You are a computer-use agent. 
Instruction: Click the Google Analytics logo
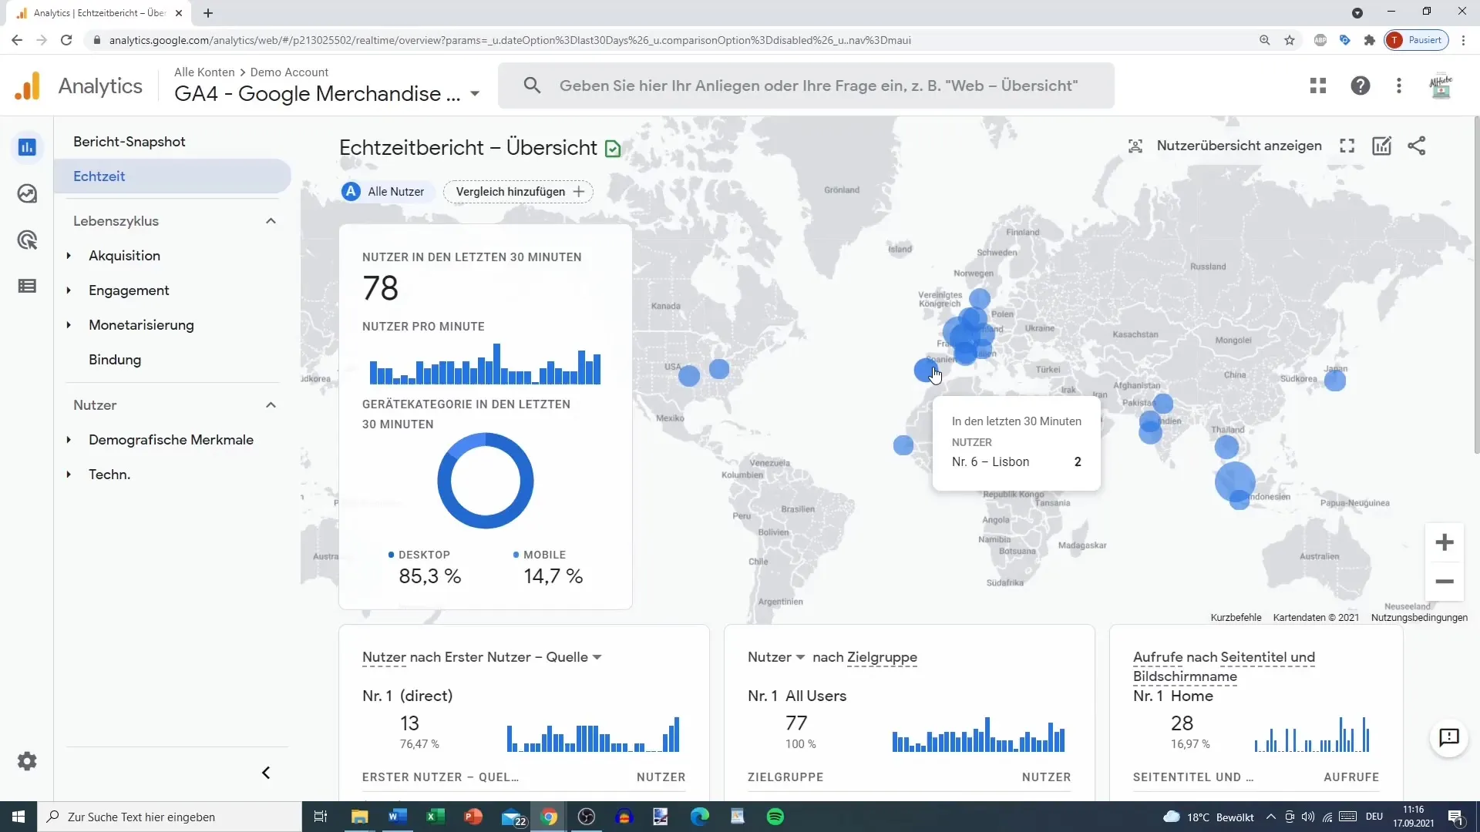(x=28, y=86)
